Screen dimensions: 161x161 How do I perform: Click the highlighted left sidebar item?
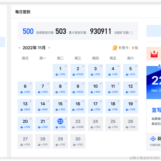coord(2,42)
